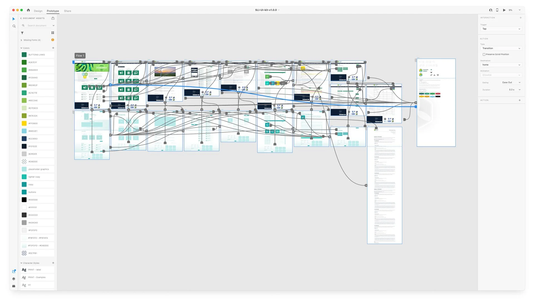This screenshot has width=534, height=304.
Task: Open the Trigger dropdown showing Tap
Action: point(501,29)
